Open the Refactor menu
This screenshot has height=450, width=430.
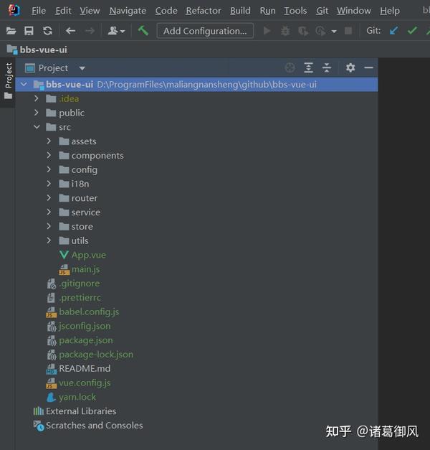click(x=204, y=11)
